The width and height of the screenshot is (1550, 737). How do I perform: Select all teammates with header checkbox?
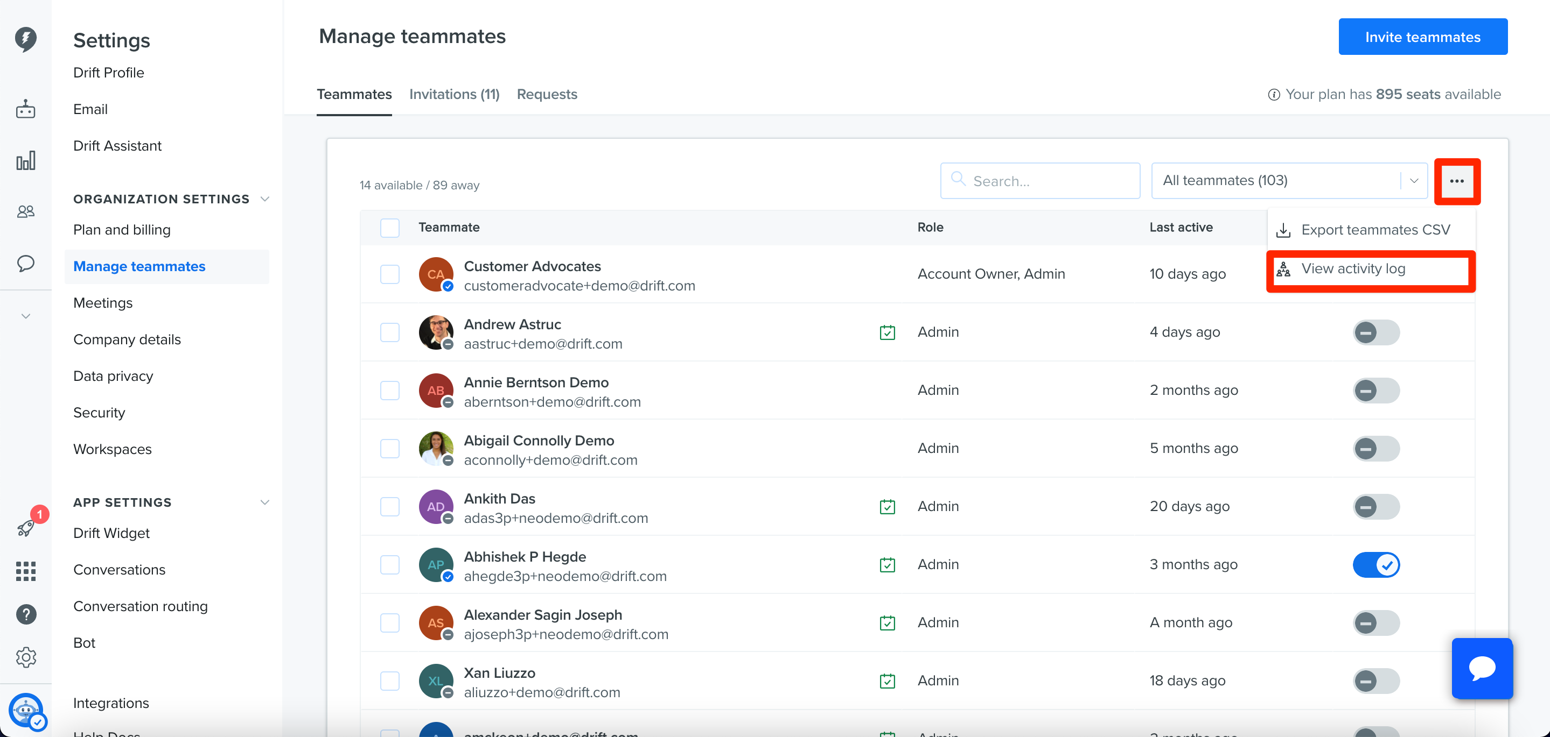point(390,228)
